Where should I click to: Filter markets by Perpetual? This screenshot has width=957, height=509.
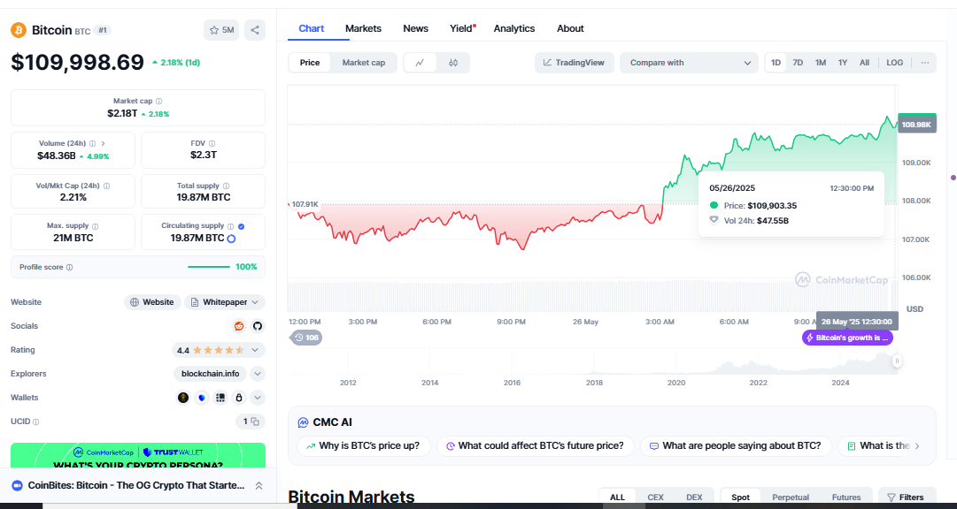791,498
